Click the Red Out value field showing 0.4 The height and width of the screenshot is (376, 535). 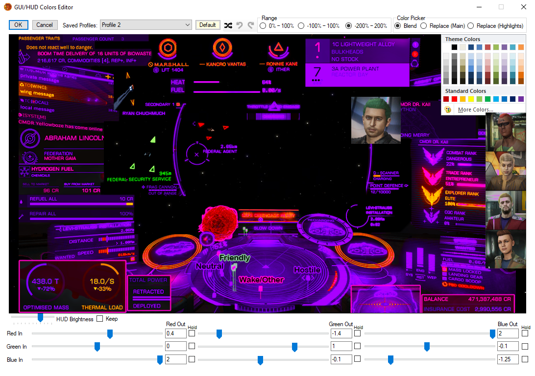point(176,333)
